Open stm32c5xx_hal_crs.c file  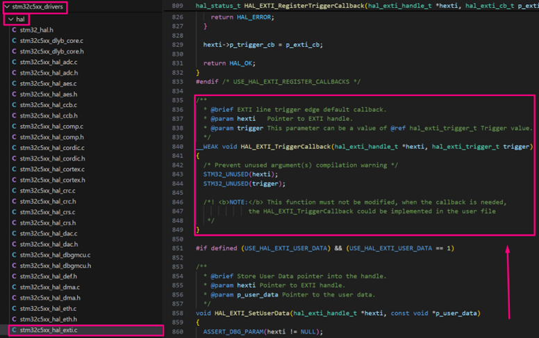tap(47, 212)
